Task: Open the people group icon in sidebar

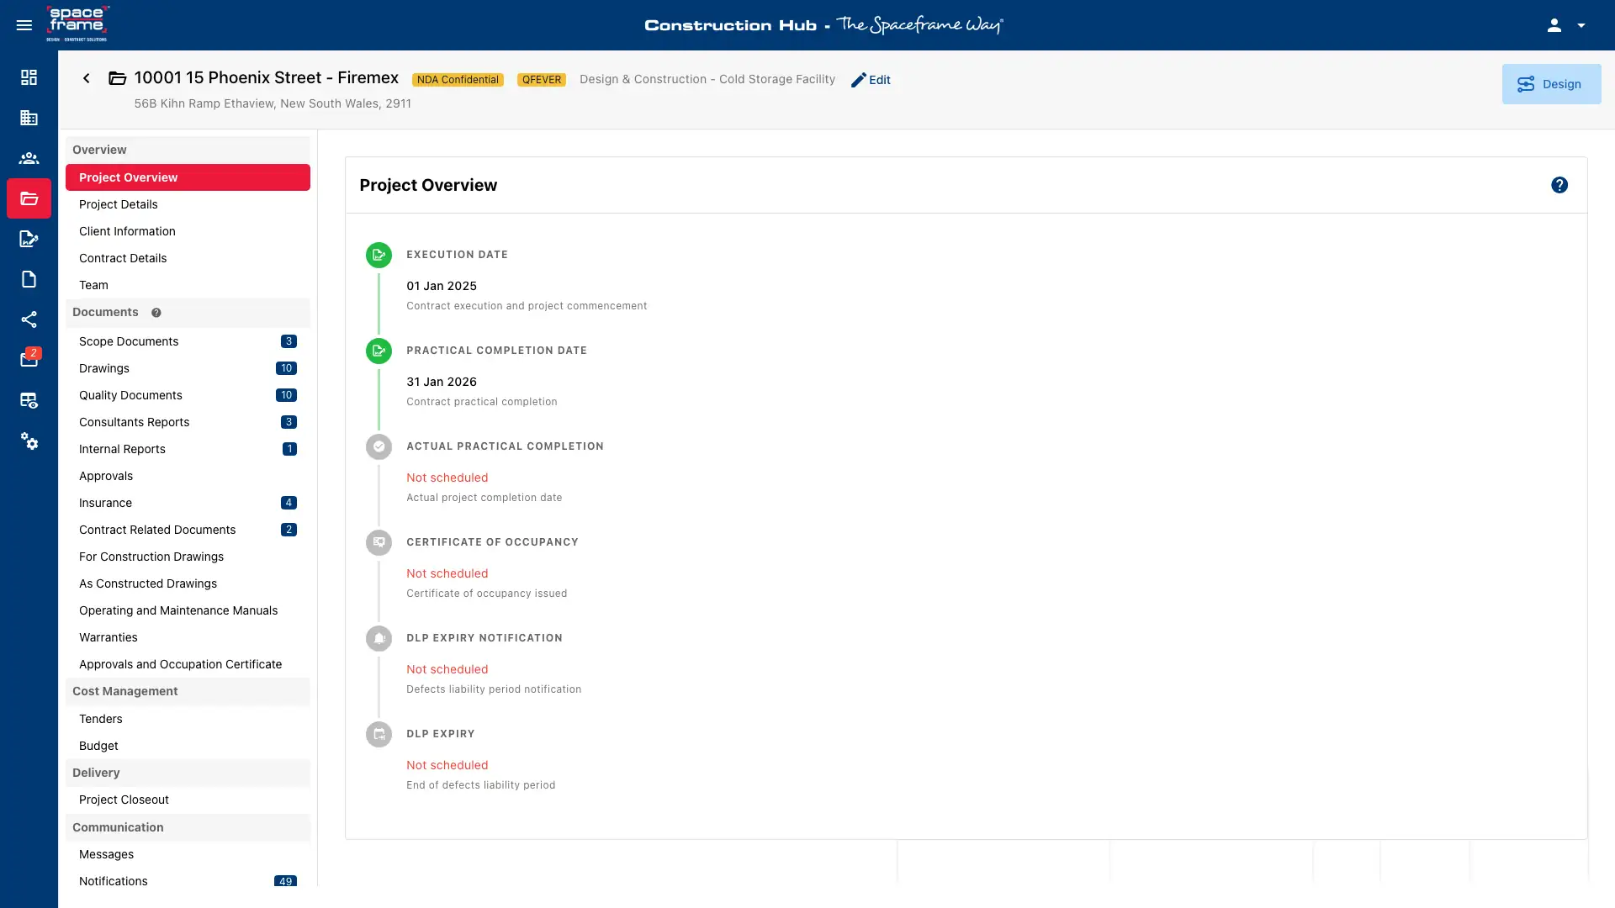Action: pos(29,158)
